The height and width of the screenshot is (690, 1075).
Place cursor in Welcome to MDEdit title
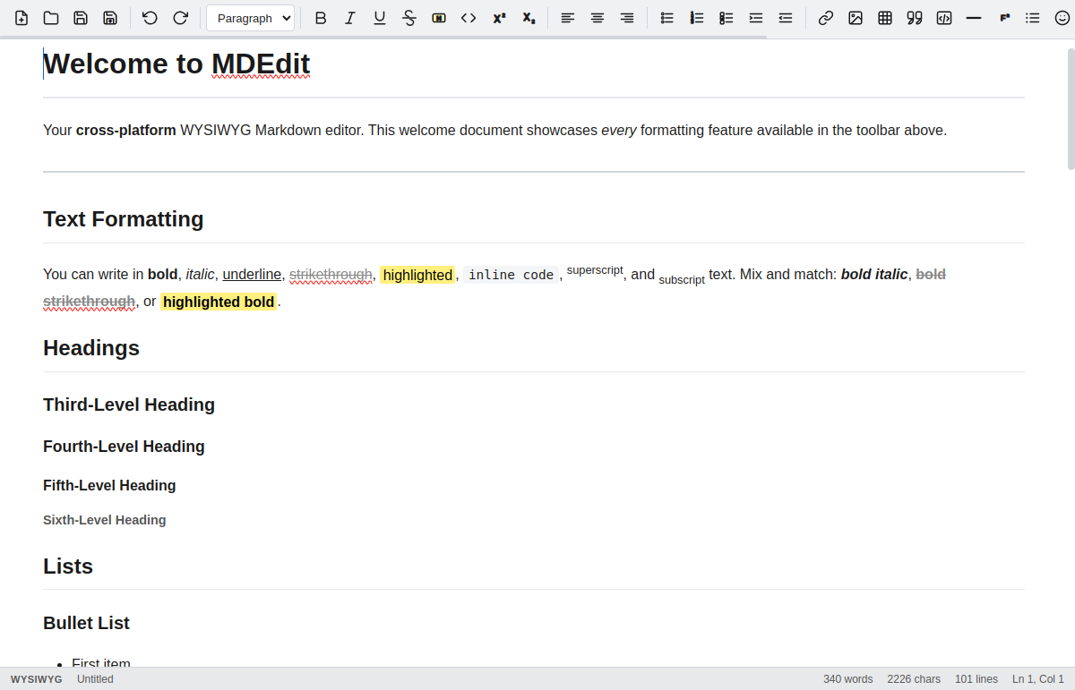pyautogui.click(x=176, y=64)
